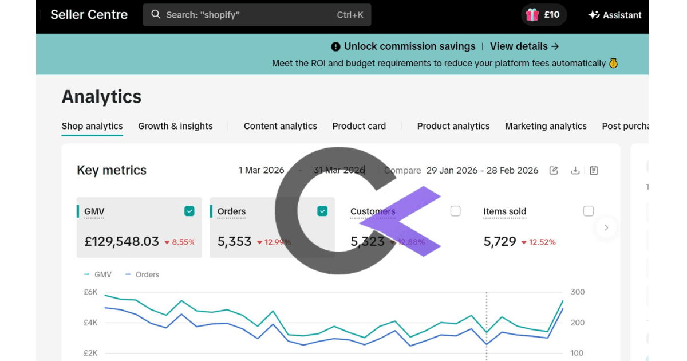
Task: Select the Product card tab
Action: coord(359,126)
